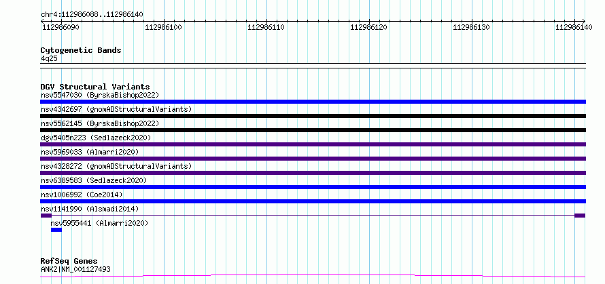Click the purple bar for nsv4328272
The image size is (605, 284).
pyautogui.click(x=313, y=173)
